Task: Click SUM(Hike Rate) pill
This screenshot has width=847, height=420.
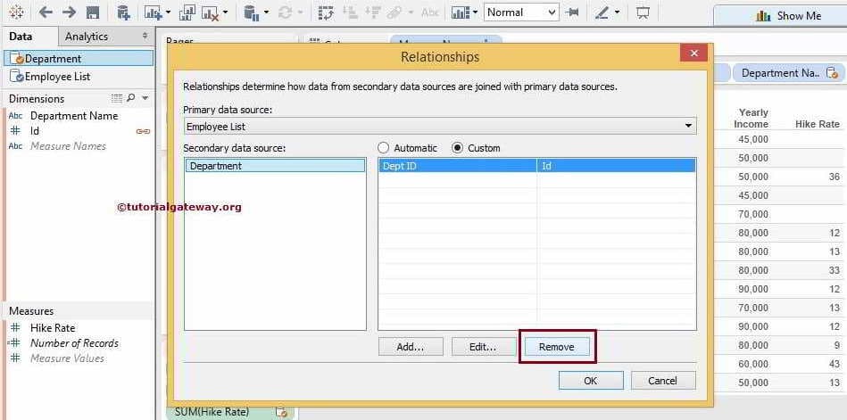Action: click(x=232, y=412)
